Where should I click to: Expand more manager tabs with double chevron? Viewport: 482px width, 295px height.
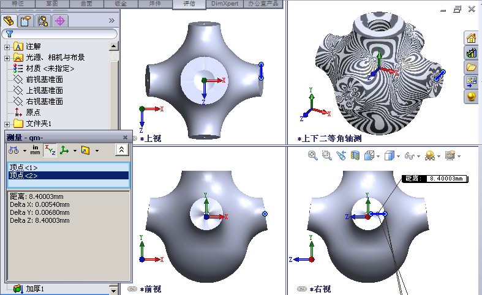111,21
